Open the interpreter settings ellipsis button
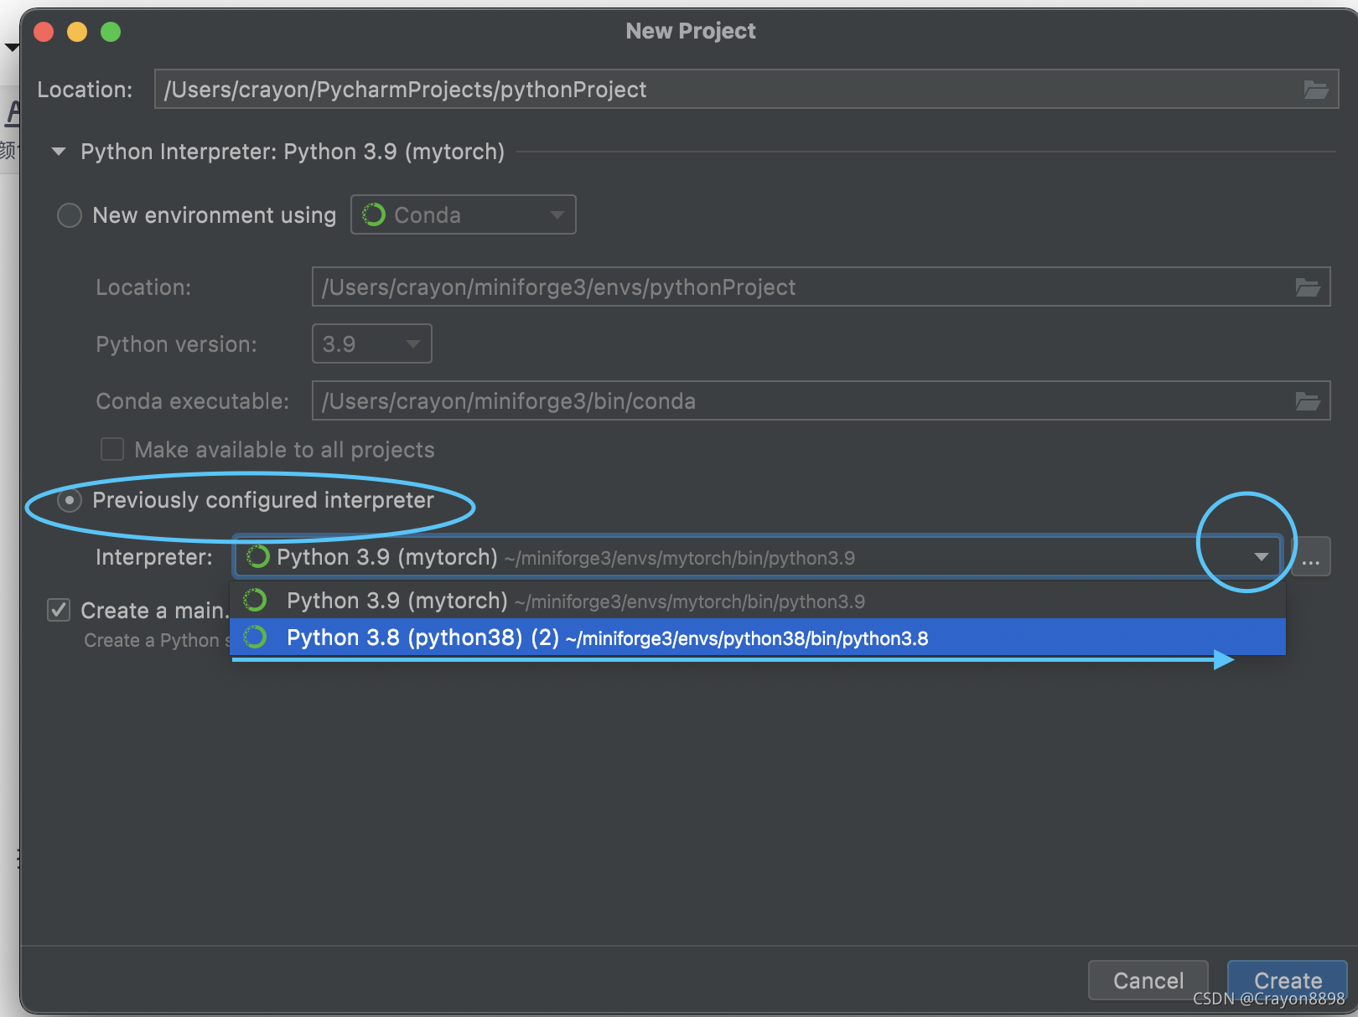The height and width of the screenshot is (1017, 1358). (x=1311, y=556)
